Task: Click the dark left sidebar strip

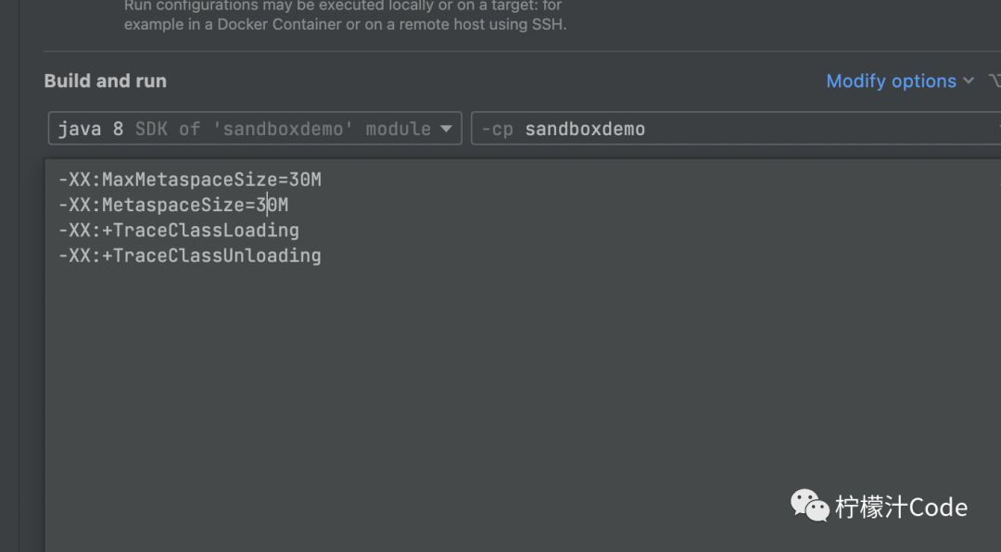Action: (9, 276)
